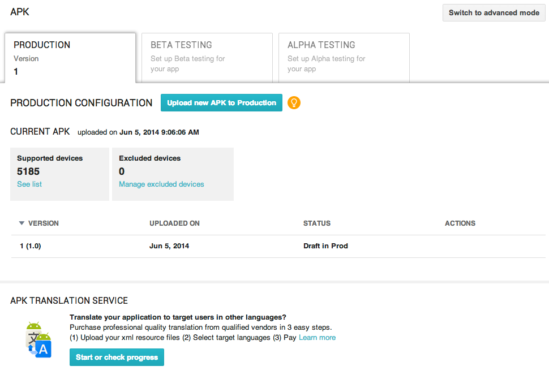Click the Jun 5, 2014 table cell

(x=169, y=246)
